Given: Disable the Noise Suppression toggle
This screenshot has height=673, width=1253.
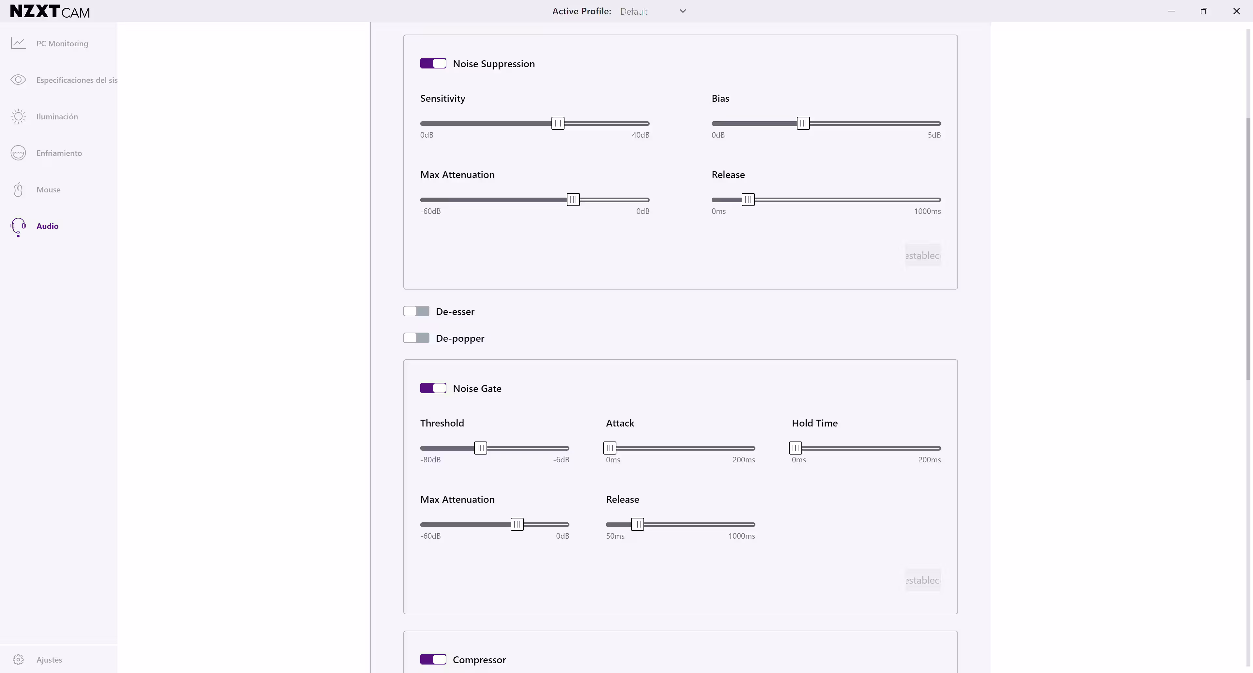Looking at the screenshot, I should coord(433,64).
